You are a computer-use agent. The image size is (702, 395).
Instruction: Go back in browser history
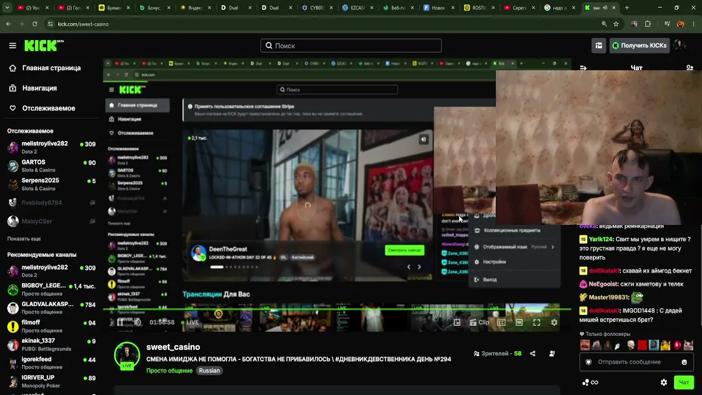pyautogui.click(x=8, y=24)
